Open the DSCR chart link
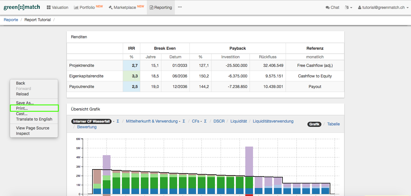Screen dimensions: 411x196 219,121
